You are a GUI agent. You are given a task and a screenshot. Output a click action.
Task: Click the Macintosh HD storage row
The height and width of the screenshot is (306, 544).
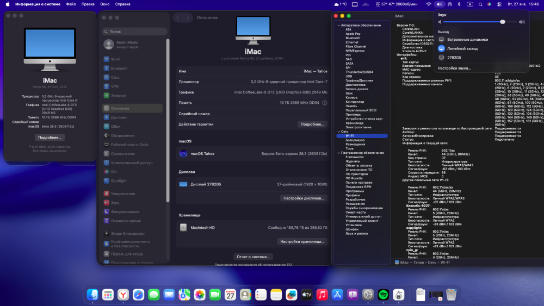coord(253,228)
